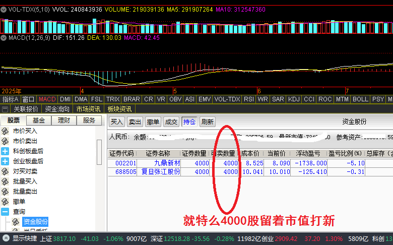Viewport: 393px width, 245px height.
Task: Open 撤单 in the left tree menu
Action: point(19,202)
